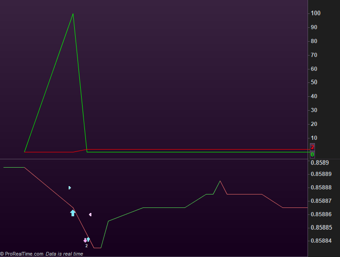This screenshot has width=340, height=257.
Task: Select the small cyan right-pointing triangle marker
Action: click(70, 188)
